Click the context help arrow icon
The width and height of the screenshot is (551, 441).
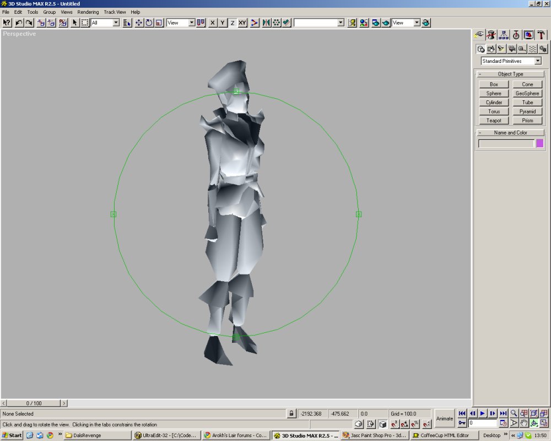click(7, 23)
